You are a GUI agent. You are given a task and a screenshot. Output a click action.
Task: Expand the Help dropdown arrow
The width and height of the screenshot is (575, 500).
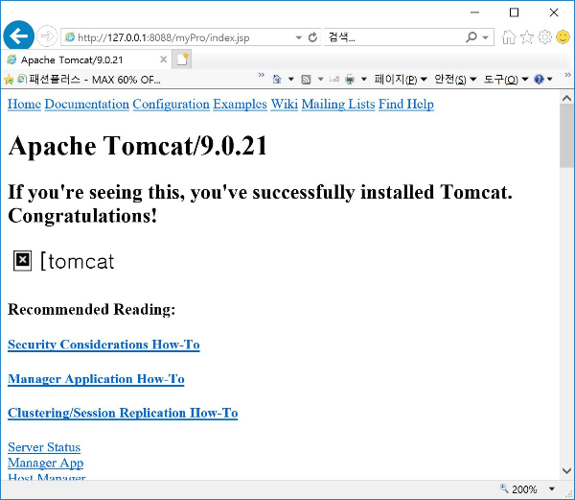[x=550, y=79]
